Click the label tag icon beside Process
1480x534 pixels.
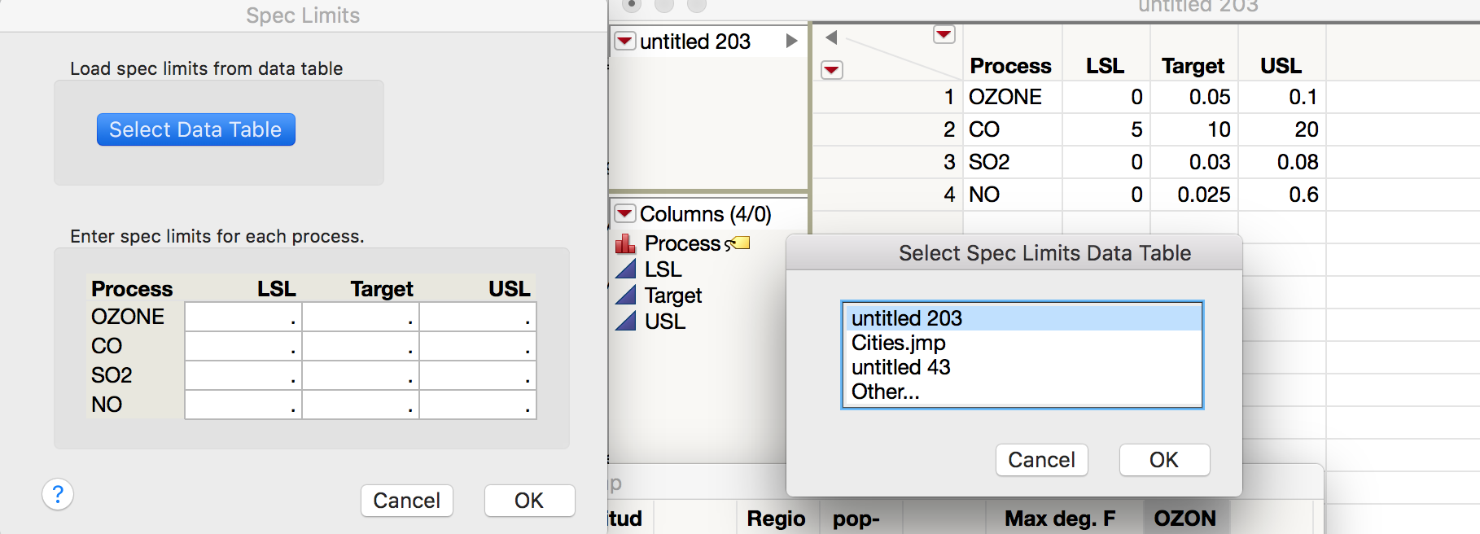pos(739,243)
